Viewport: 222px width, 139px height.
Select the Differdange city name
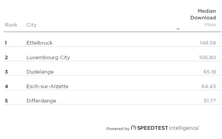(41, 101)
